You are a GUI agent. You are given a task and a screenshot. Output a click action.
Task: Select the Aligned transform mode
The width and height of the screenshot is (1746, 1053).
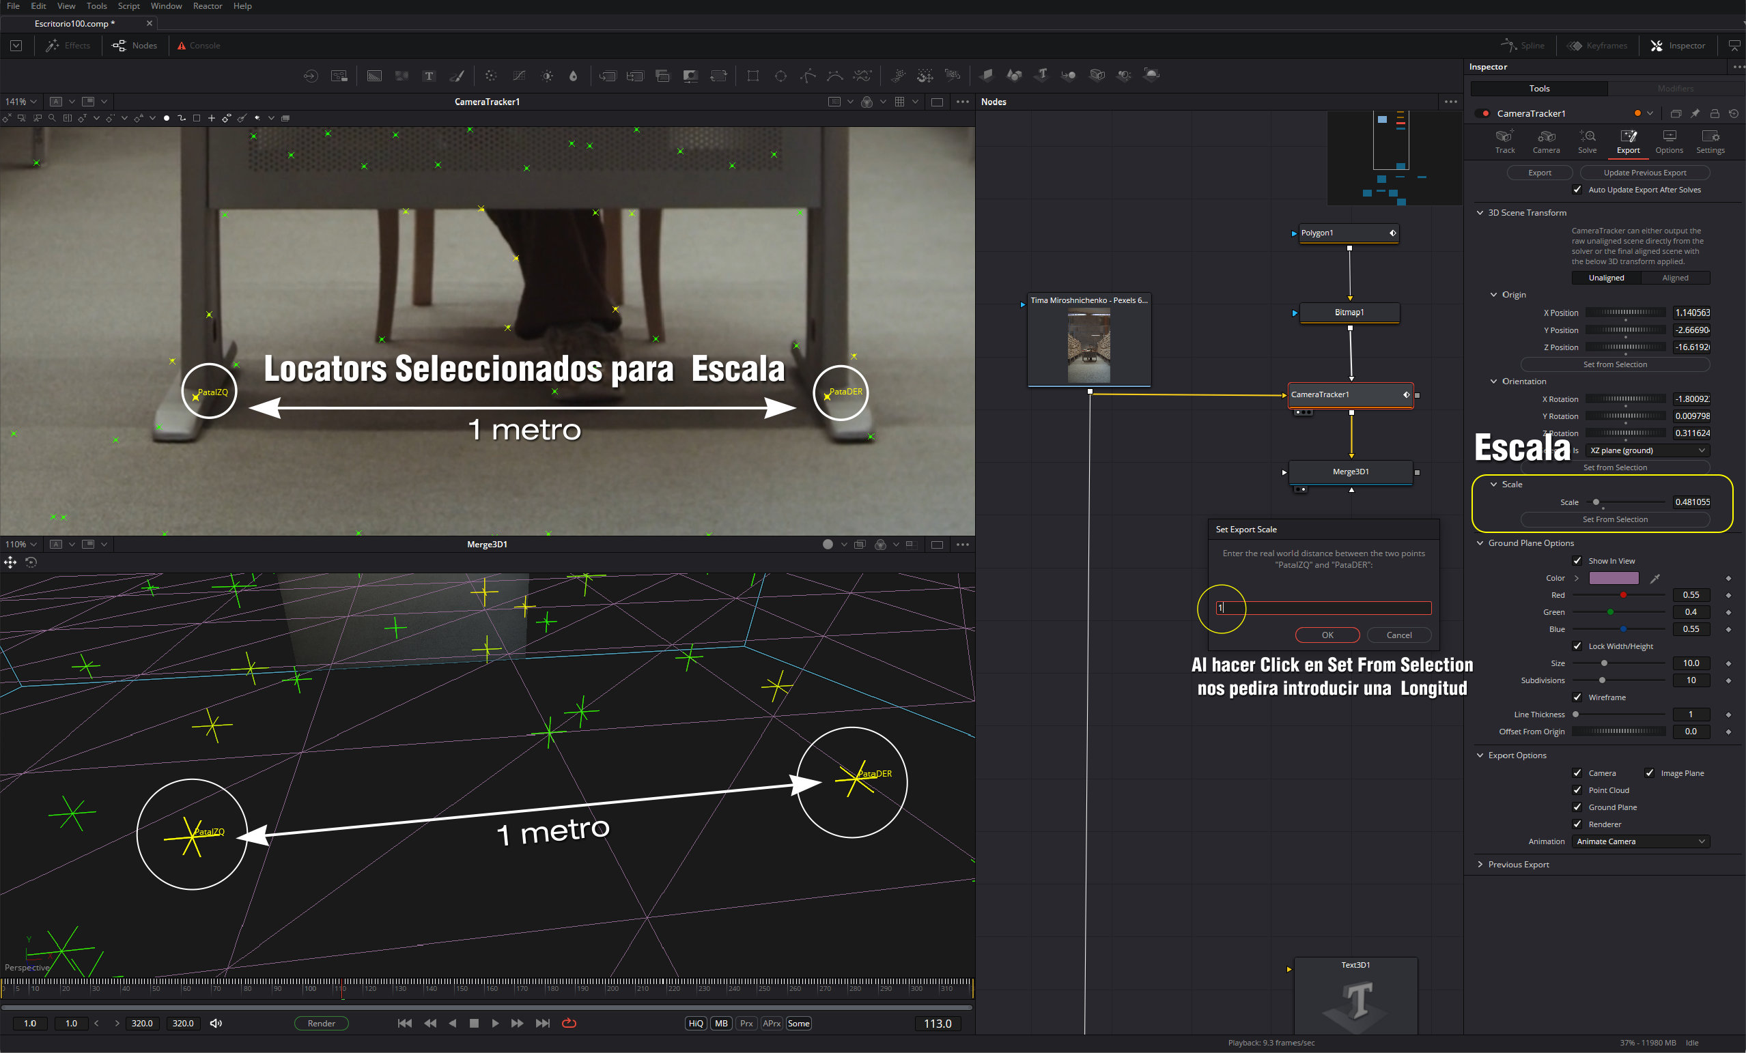(1674, 278)
